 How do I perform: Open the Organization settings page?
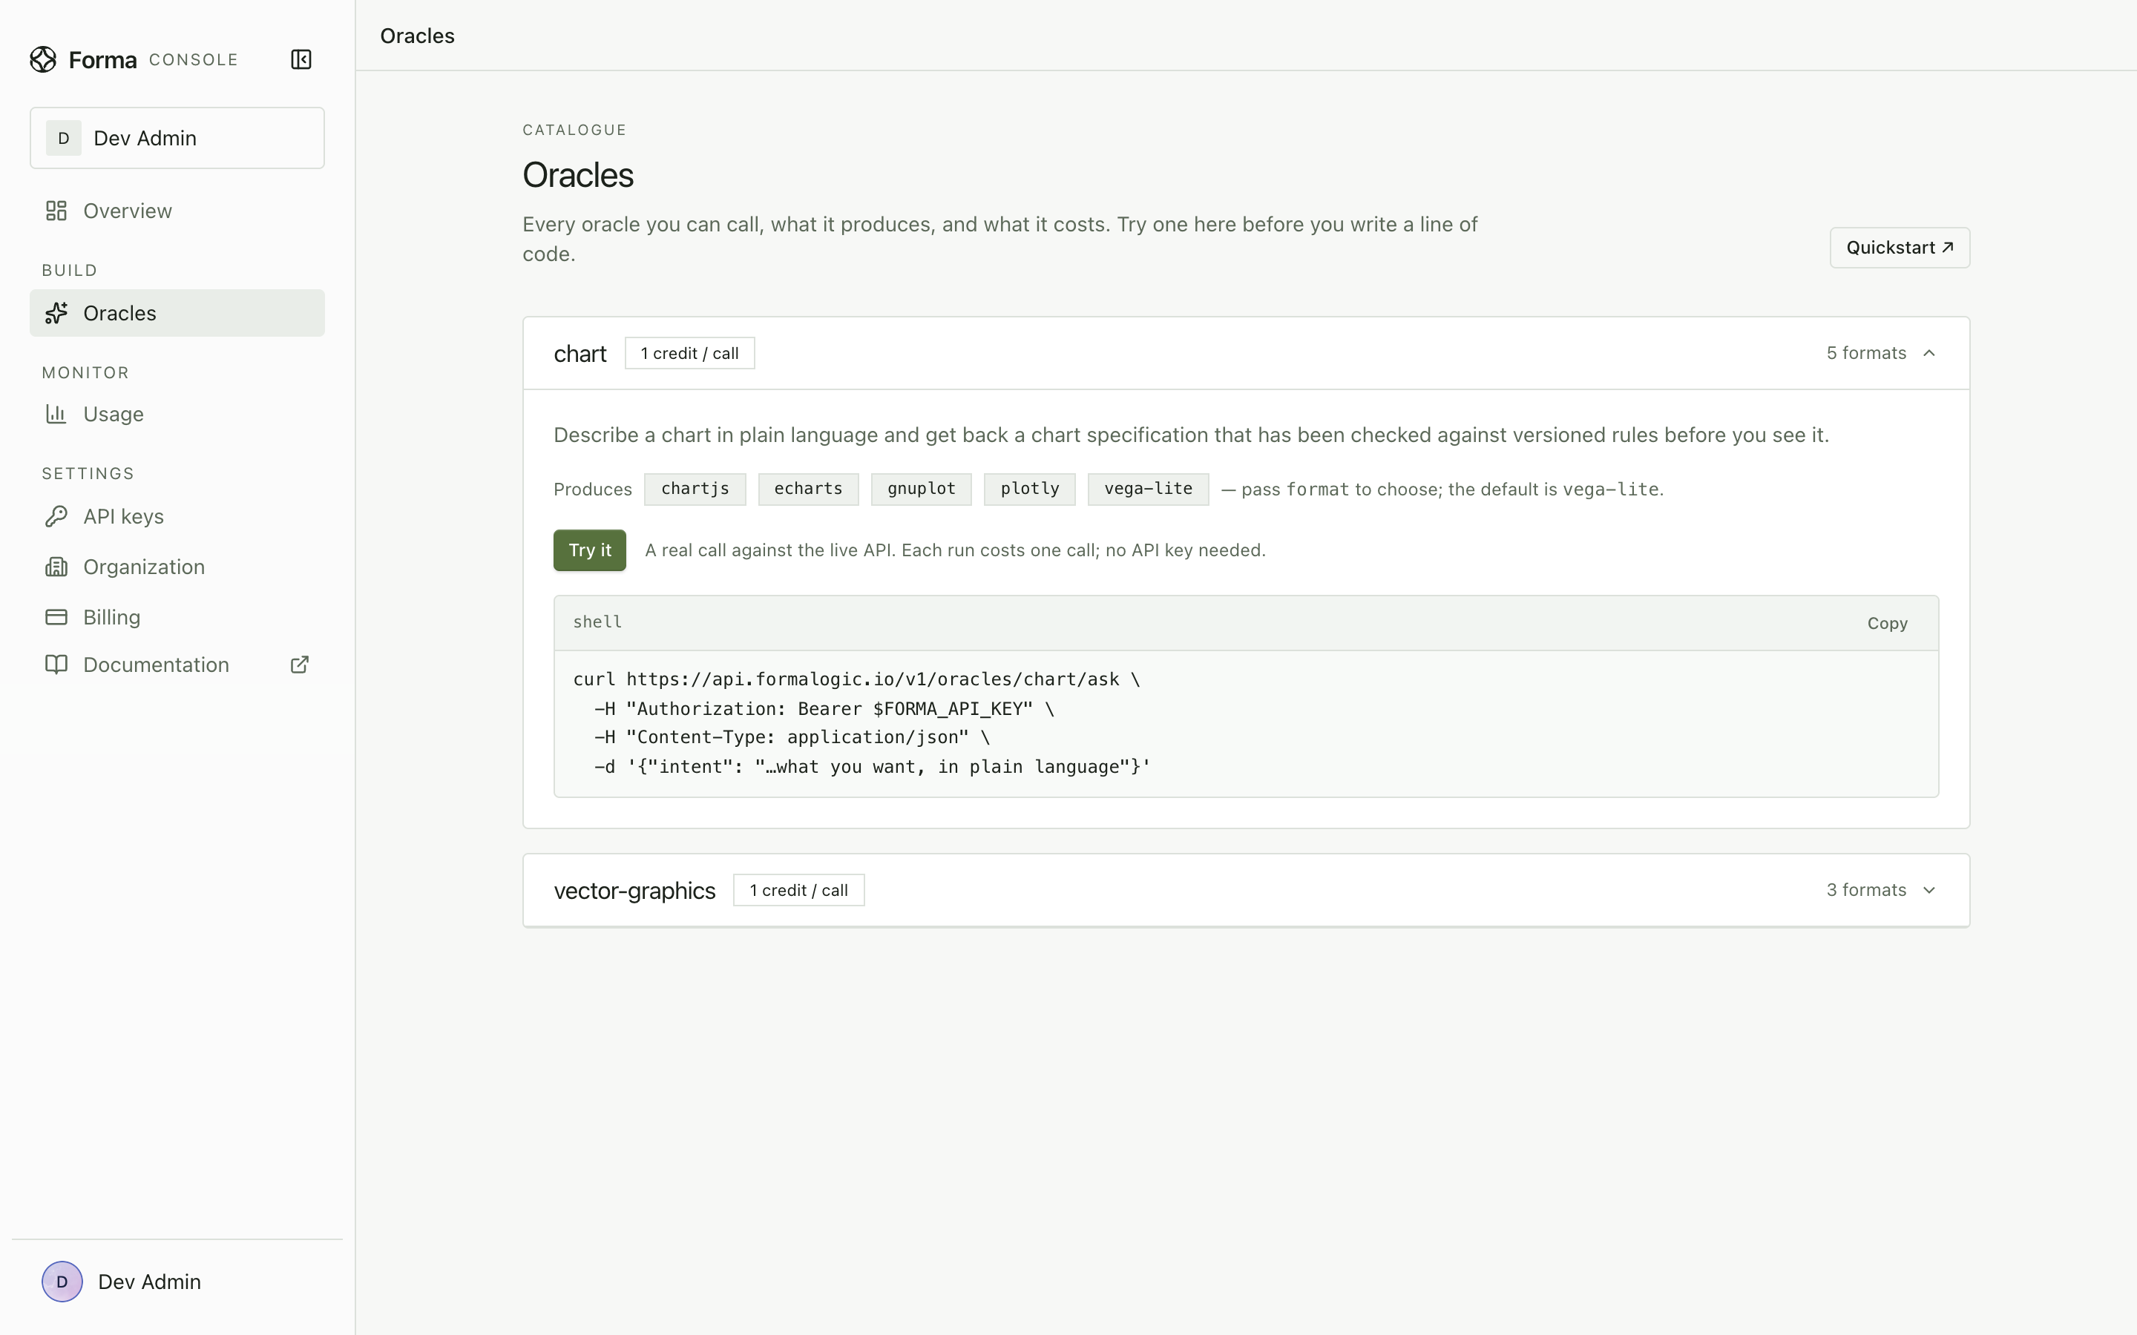coord(177,567)
